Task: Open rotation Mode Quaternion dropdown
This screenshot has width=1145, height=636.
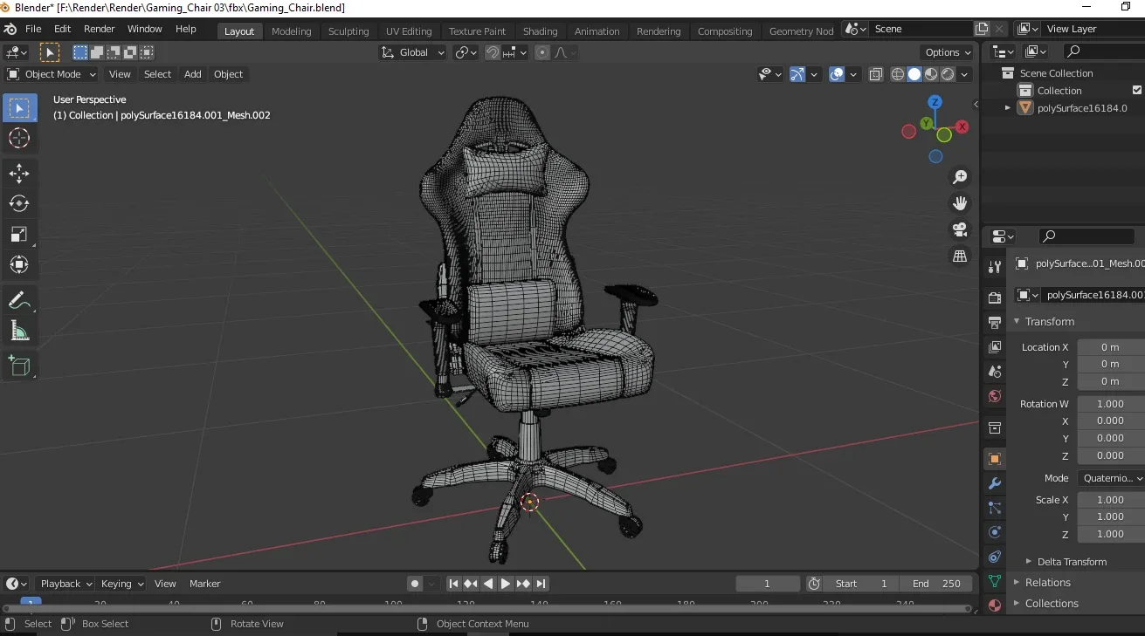Action: pos(1111,478)
